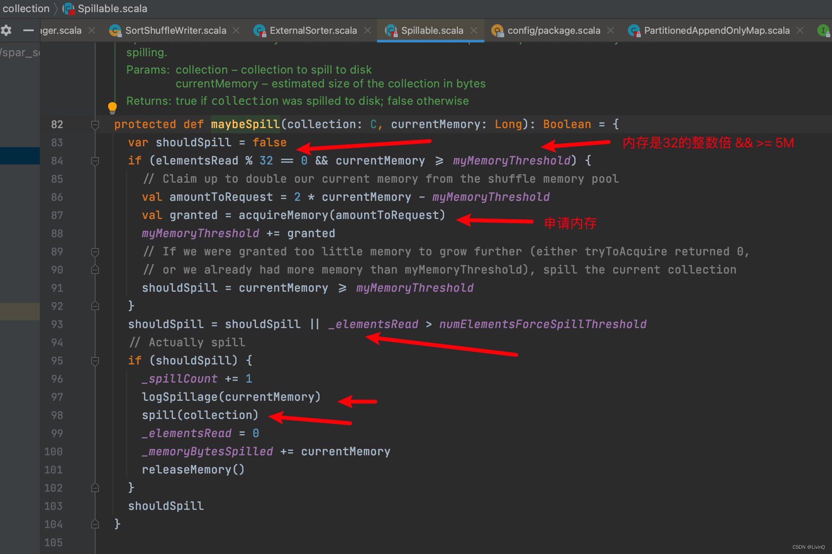Collapse the if shouldSpill fold at line 95
This screenshot has height=554, width=832.
95,361
